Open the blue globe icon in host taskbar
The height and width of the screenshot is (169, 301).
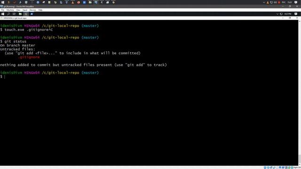pos(38,2)
